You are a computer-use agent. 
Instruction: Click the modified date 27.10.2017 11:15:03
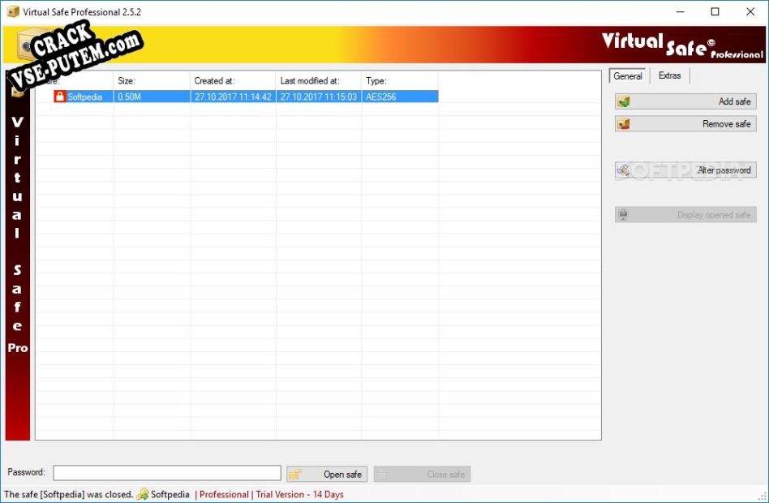point(319,97)
